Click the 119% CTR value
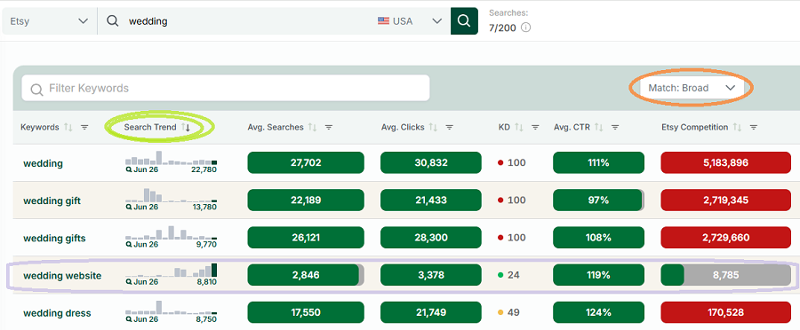 (598, 275)
